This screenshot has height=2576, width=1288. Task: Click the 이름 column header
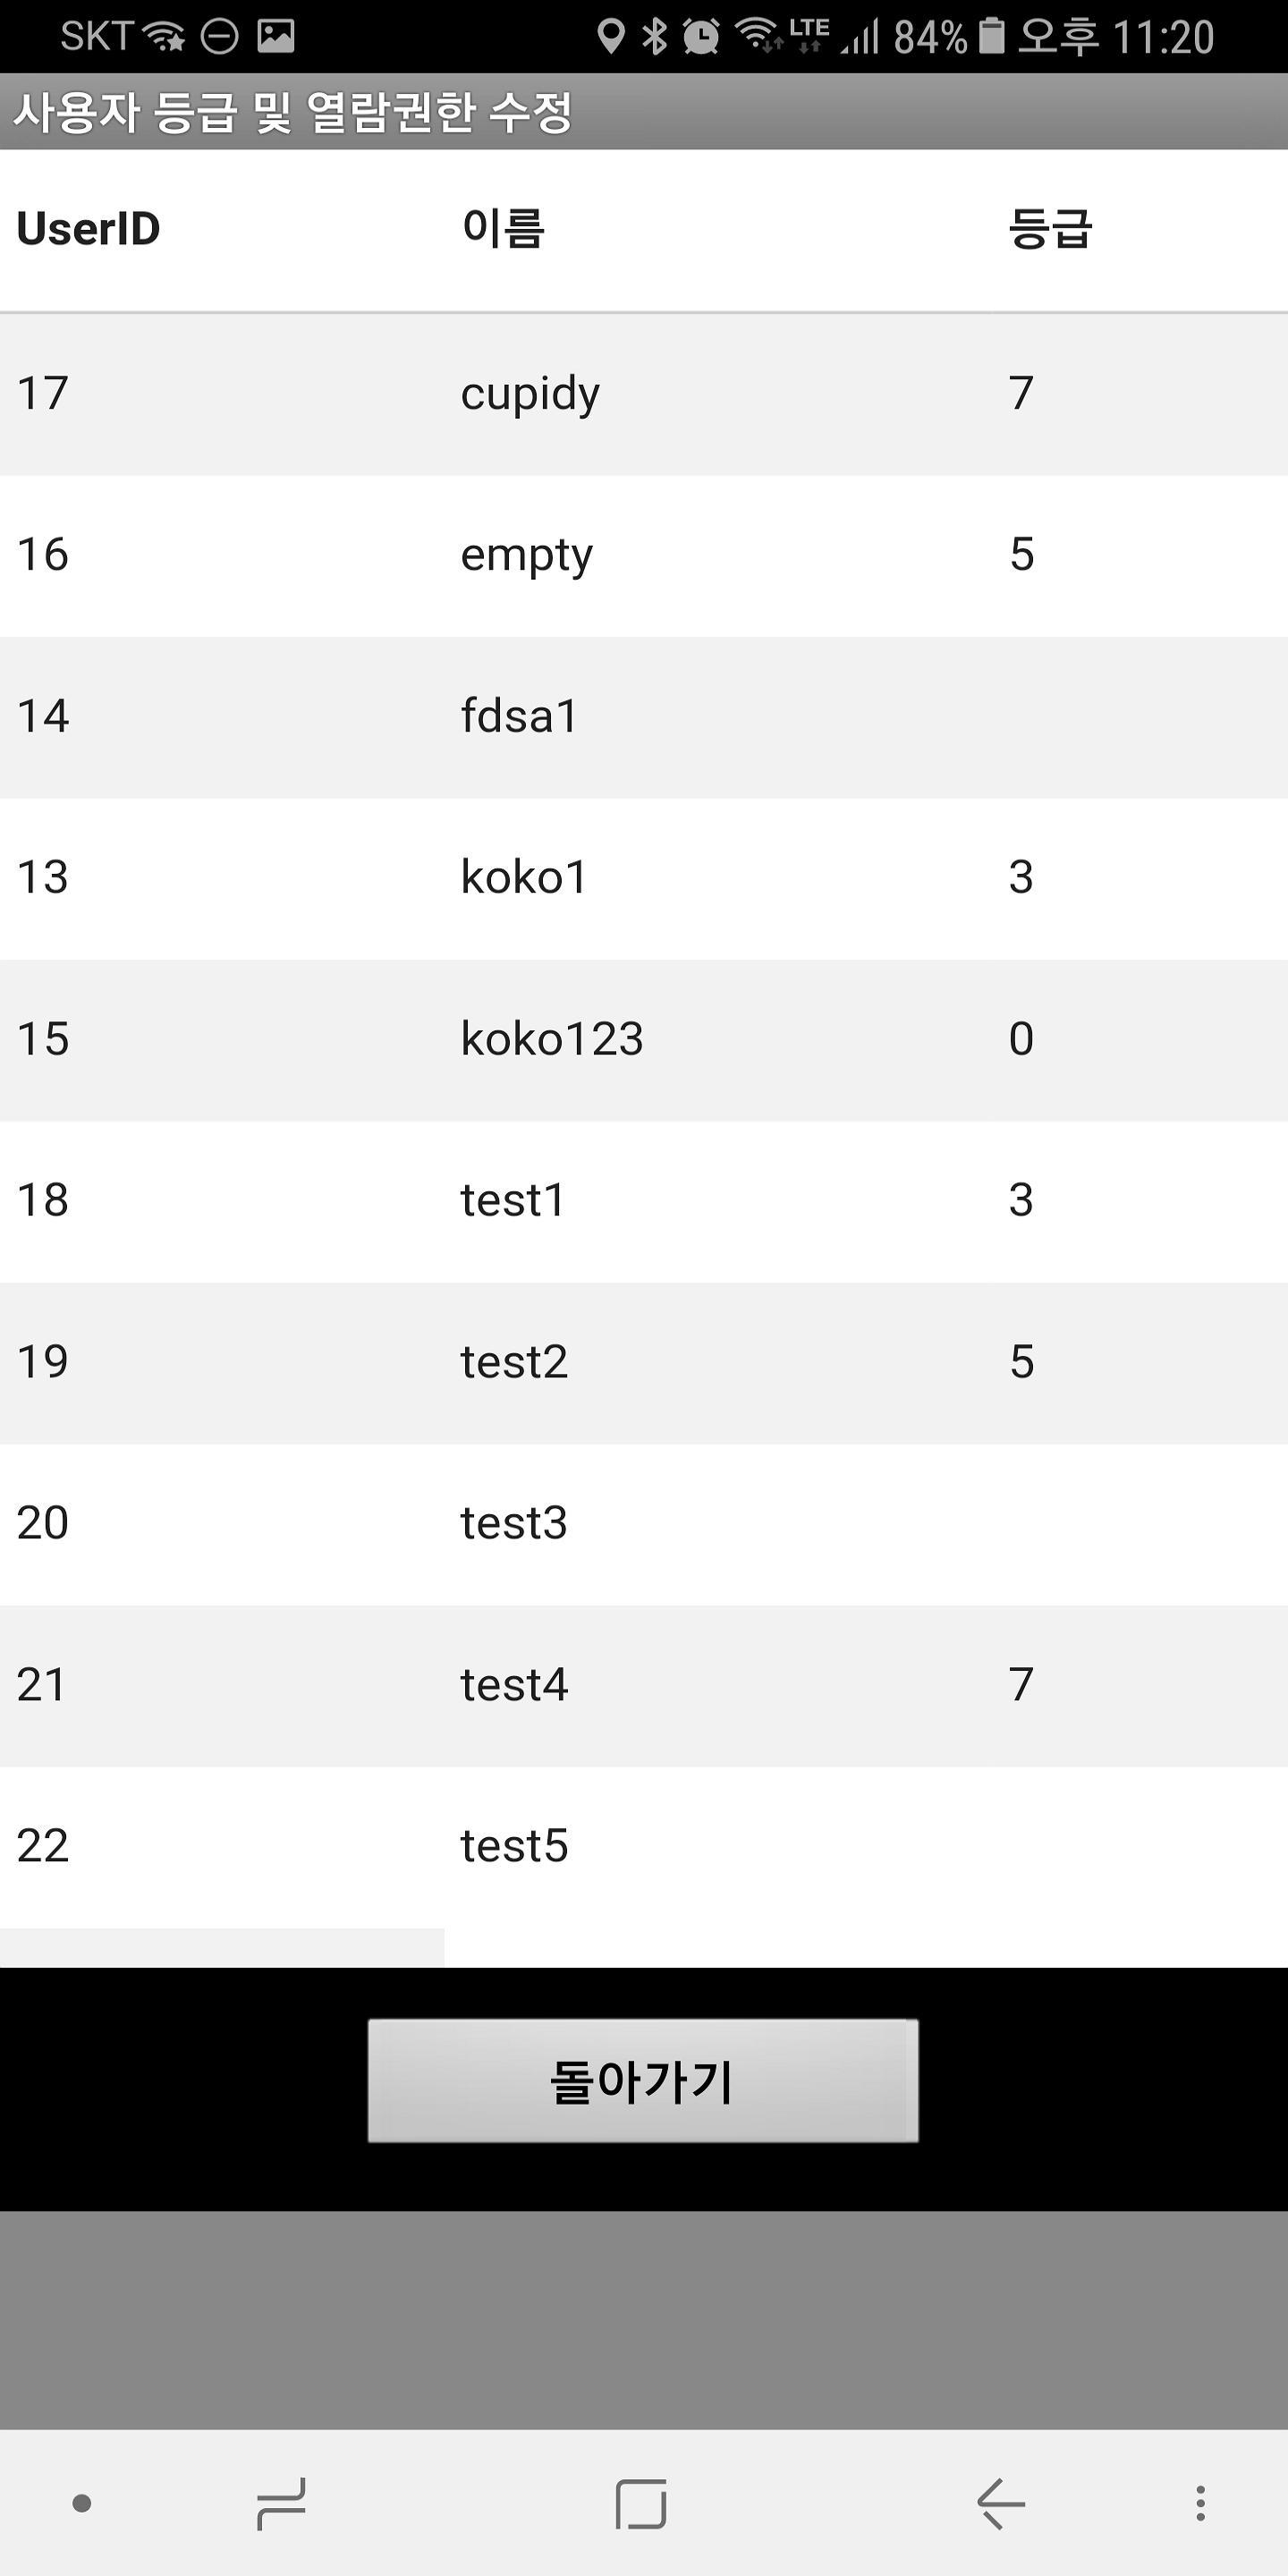point(503,229)
